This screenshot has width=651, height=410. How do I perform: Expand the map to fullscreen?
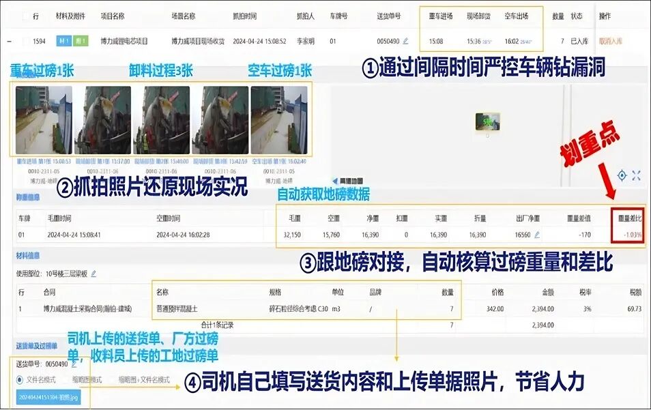637,175
